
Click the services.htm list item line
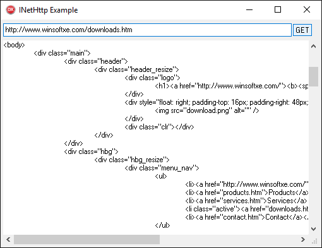(x=246, y=201)
